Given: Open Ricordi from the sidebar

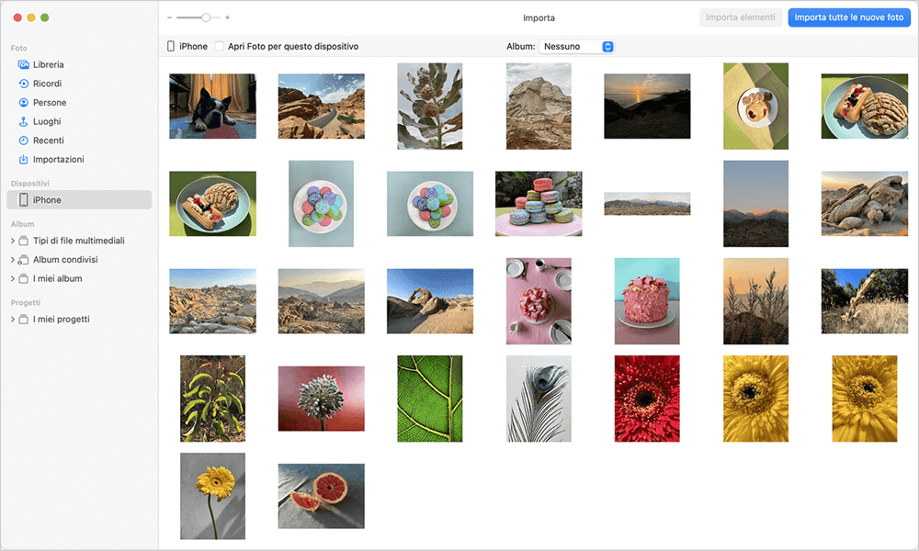Looking at the screenshot, I should pyautogui.click(x=24, y=84).
